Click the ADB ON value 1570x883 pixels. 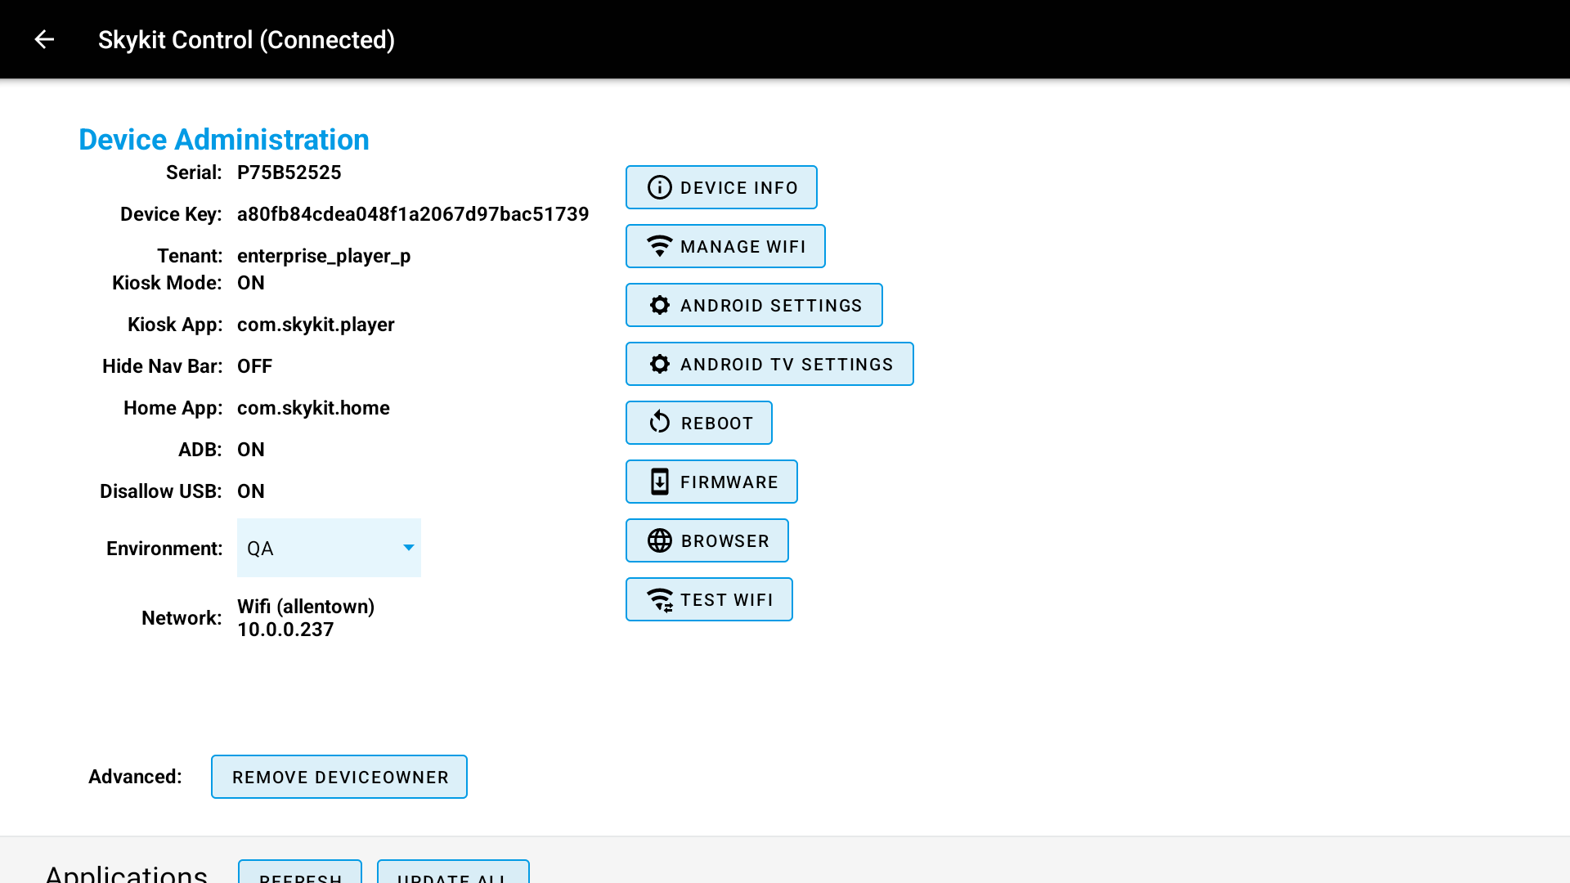tap(251, 450)
